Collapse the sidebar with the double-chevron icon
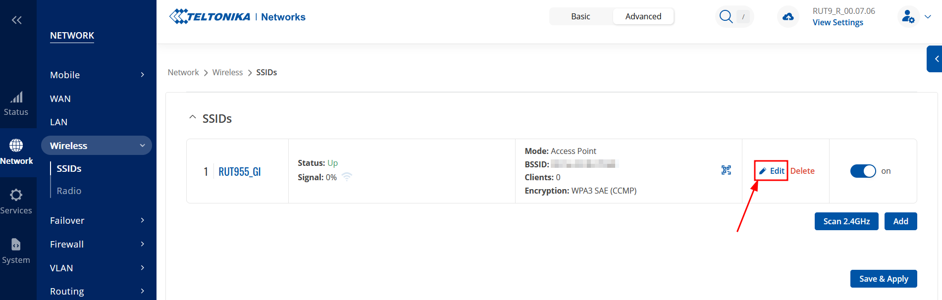942x300 pixels. [x=17, y=20]
